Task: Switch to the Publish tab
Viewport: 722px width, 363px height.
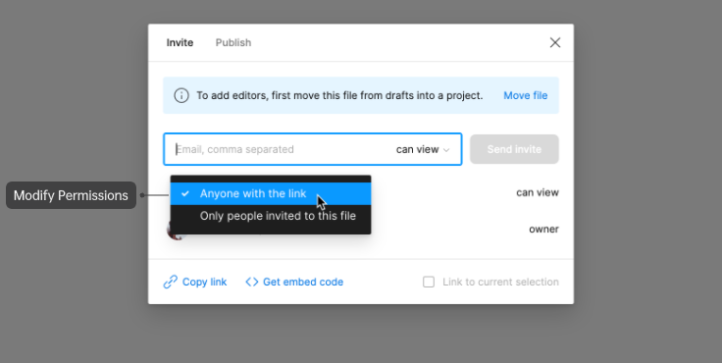Action: (x=233, y=42)
